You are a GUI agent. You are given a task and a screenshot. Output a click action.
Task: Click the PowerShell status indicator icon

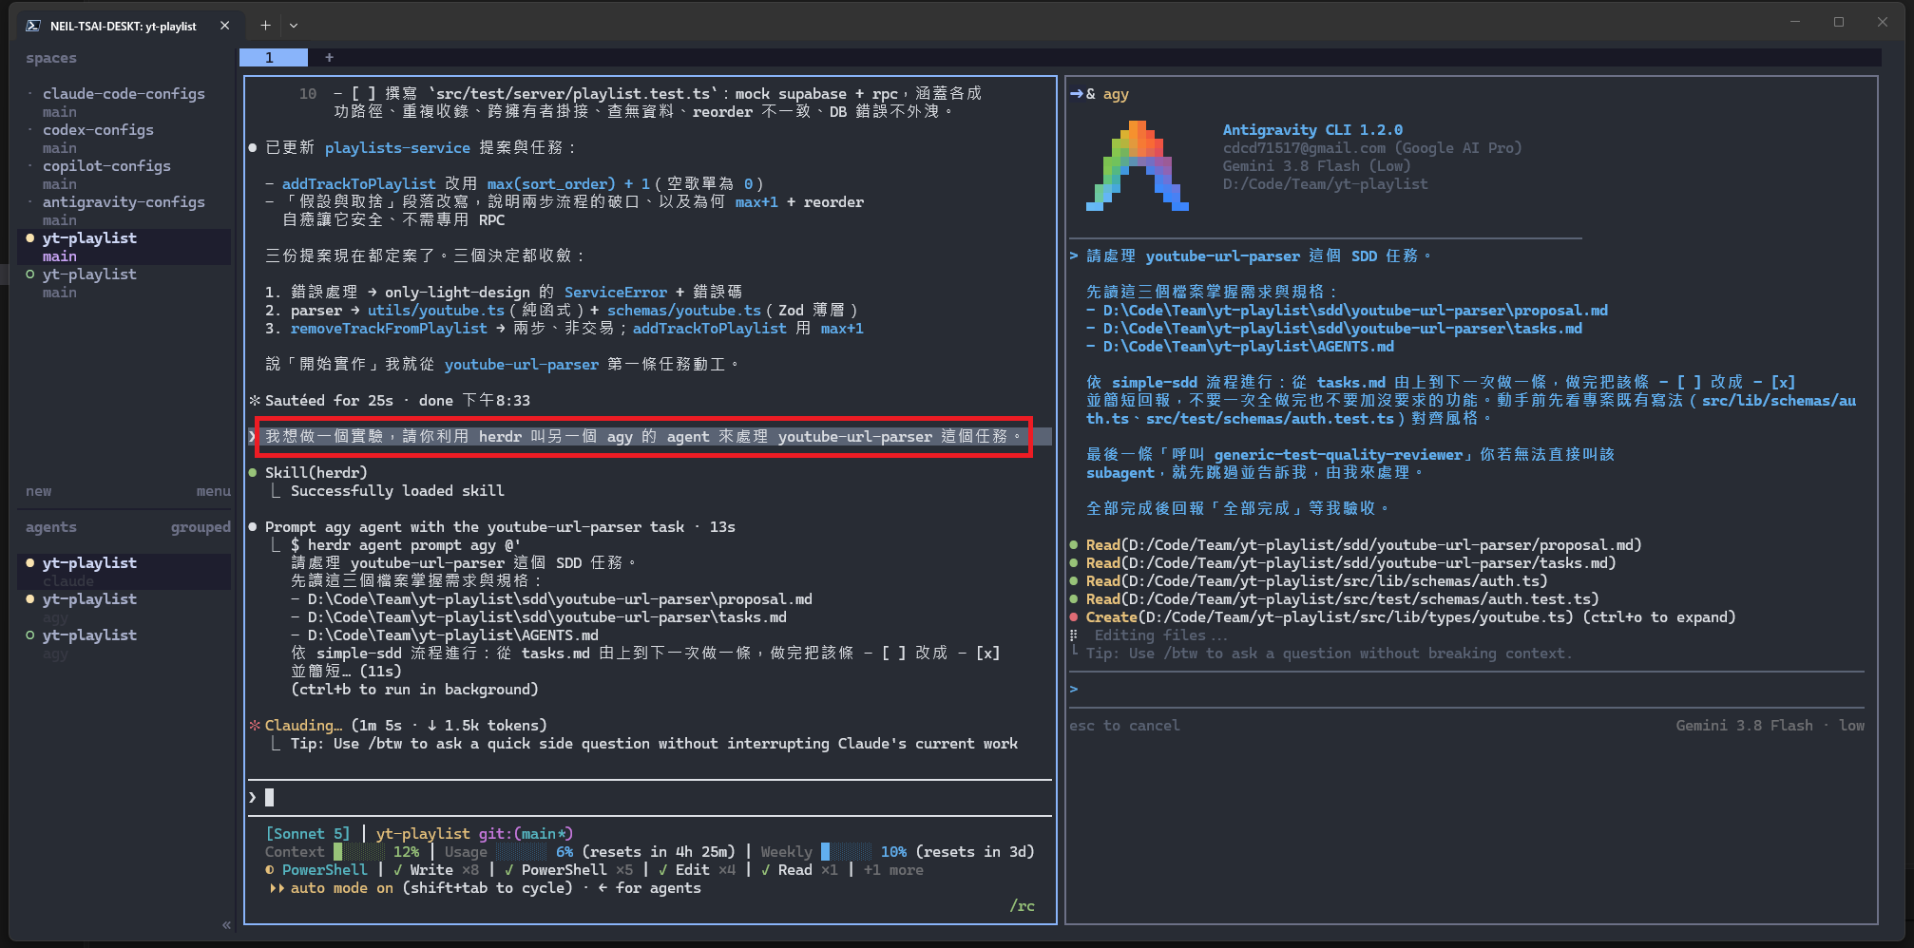coord(270,869)
